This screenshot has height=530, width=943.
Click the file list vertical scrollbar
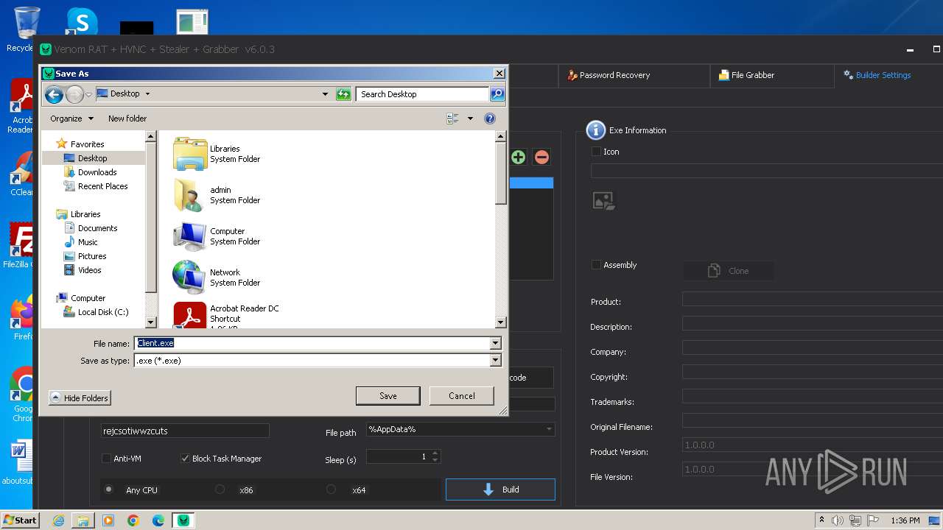[x=501, y=229]
